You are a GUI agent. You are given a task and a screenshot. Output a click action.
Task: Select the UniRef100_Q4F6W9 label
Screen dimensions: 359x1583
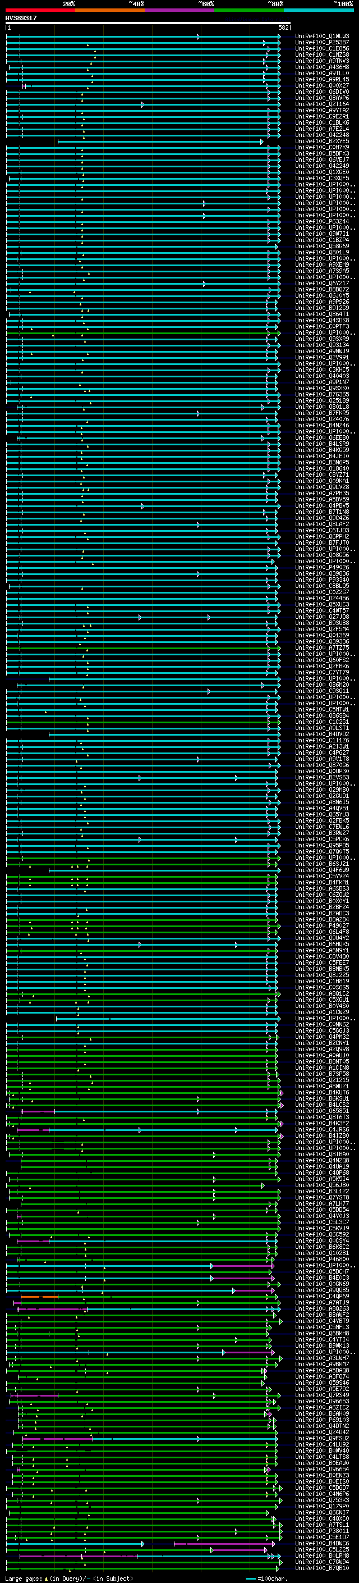[322, 870]
